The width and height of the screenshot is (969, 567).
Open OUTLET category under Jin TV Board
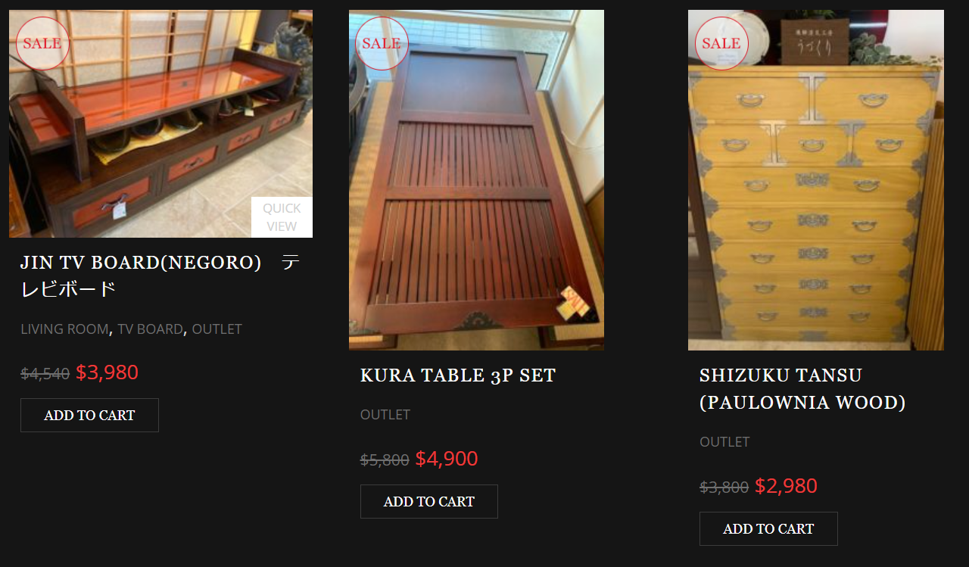[x=217, y=329]
